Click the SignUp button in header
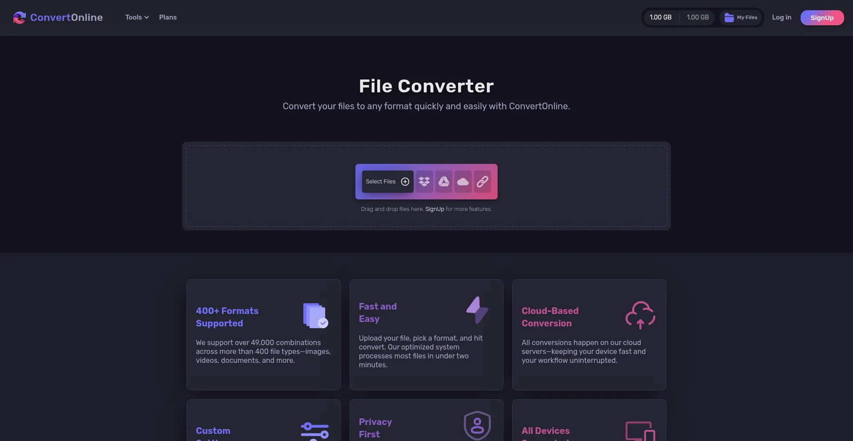 [822, 18]
